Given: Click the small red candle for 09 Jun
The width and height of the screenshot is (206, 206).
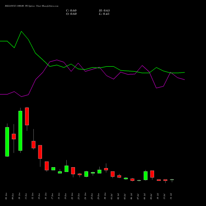Looking at the screenshot, I should tap(14, 136).
